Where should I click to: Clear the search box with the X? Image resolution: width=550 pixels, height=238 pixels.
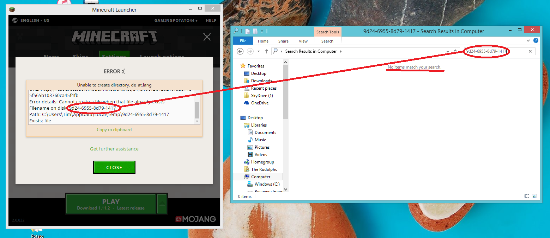tap(530, 51)
